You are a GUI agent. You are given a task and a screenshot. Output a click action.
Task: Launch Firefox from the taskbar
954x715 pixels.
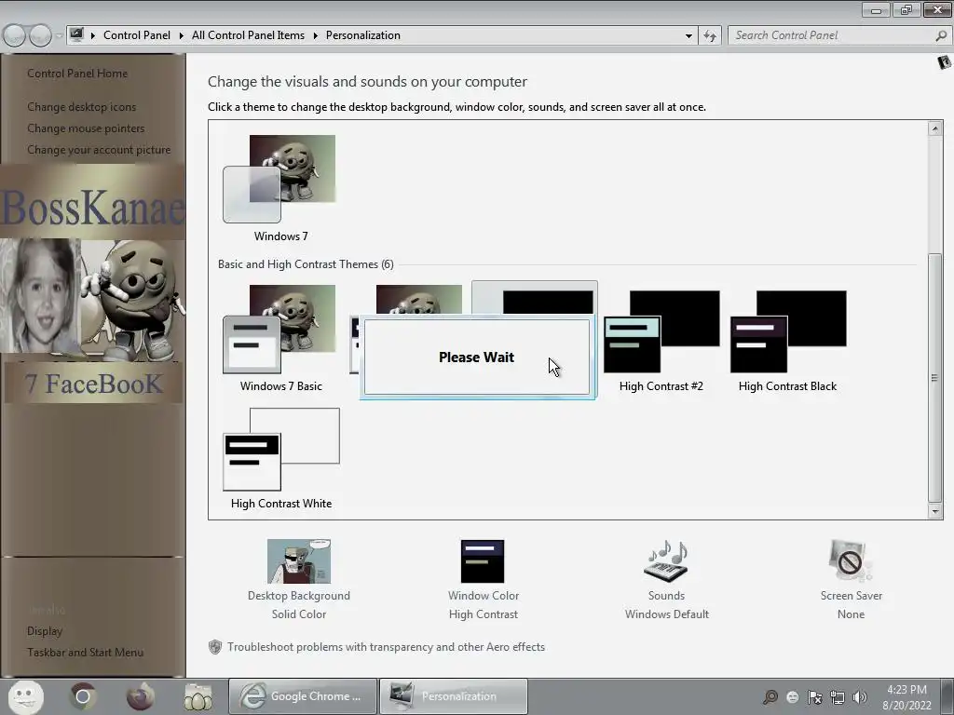pos(141,696)
